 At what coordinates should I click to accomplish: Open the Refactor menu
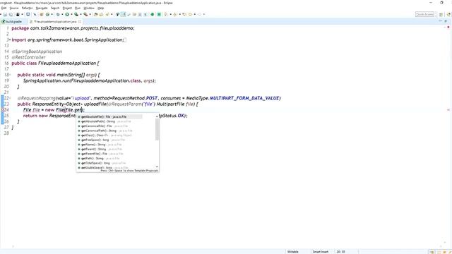[x=27, y=8]
